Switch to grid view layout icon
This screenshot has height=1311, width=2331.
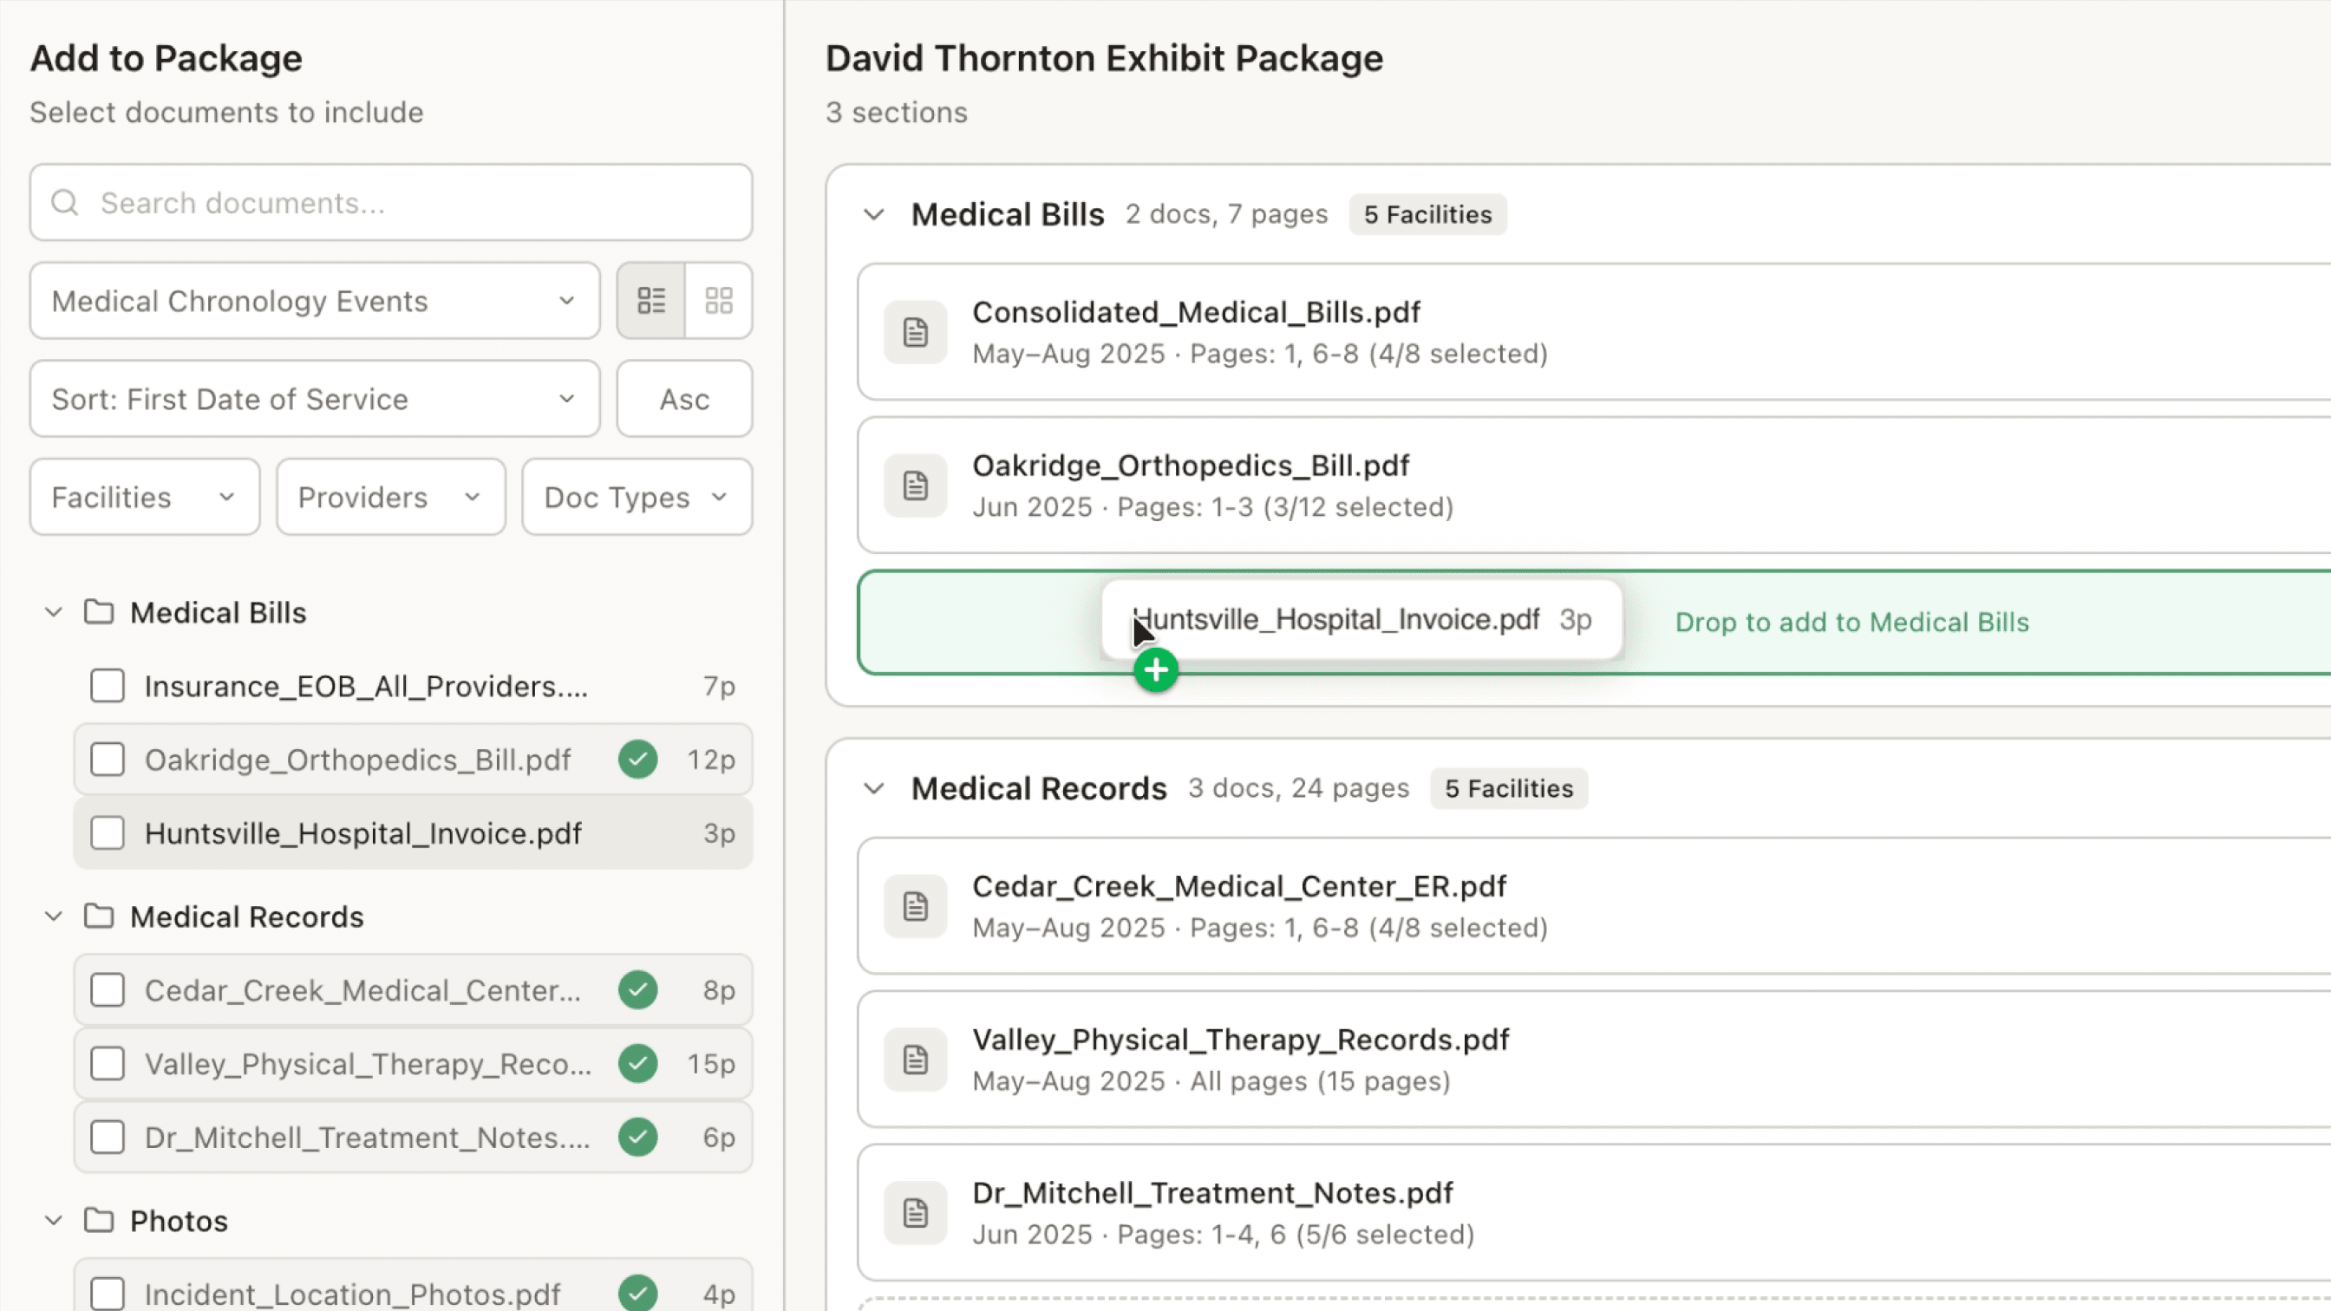pos(719,300)
